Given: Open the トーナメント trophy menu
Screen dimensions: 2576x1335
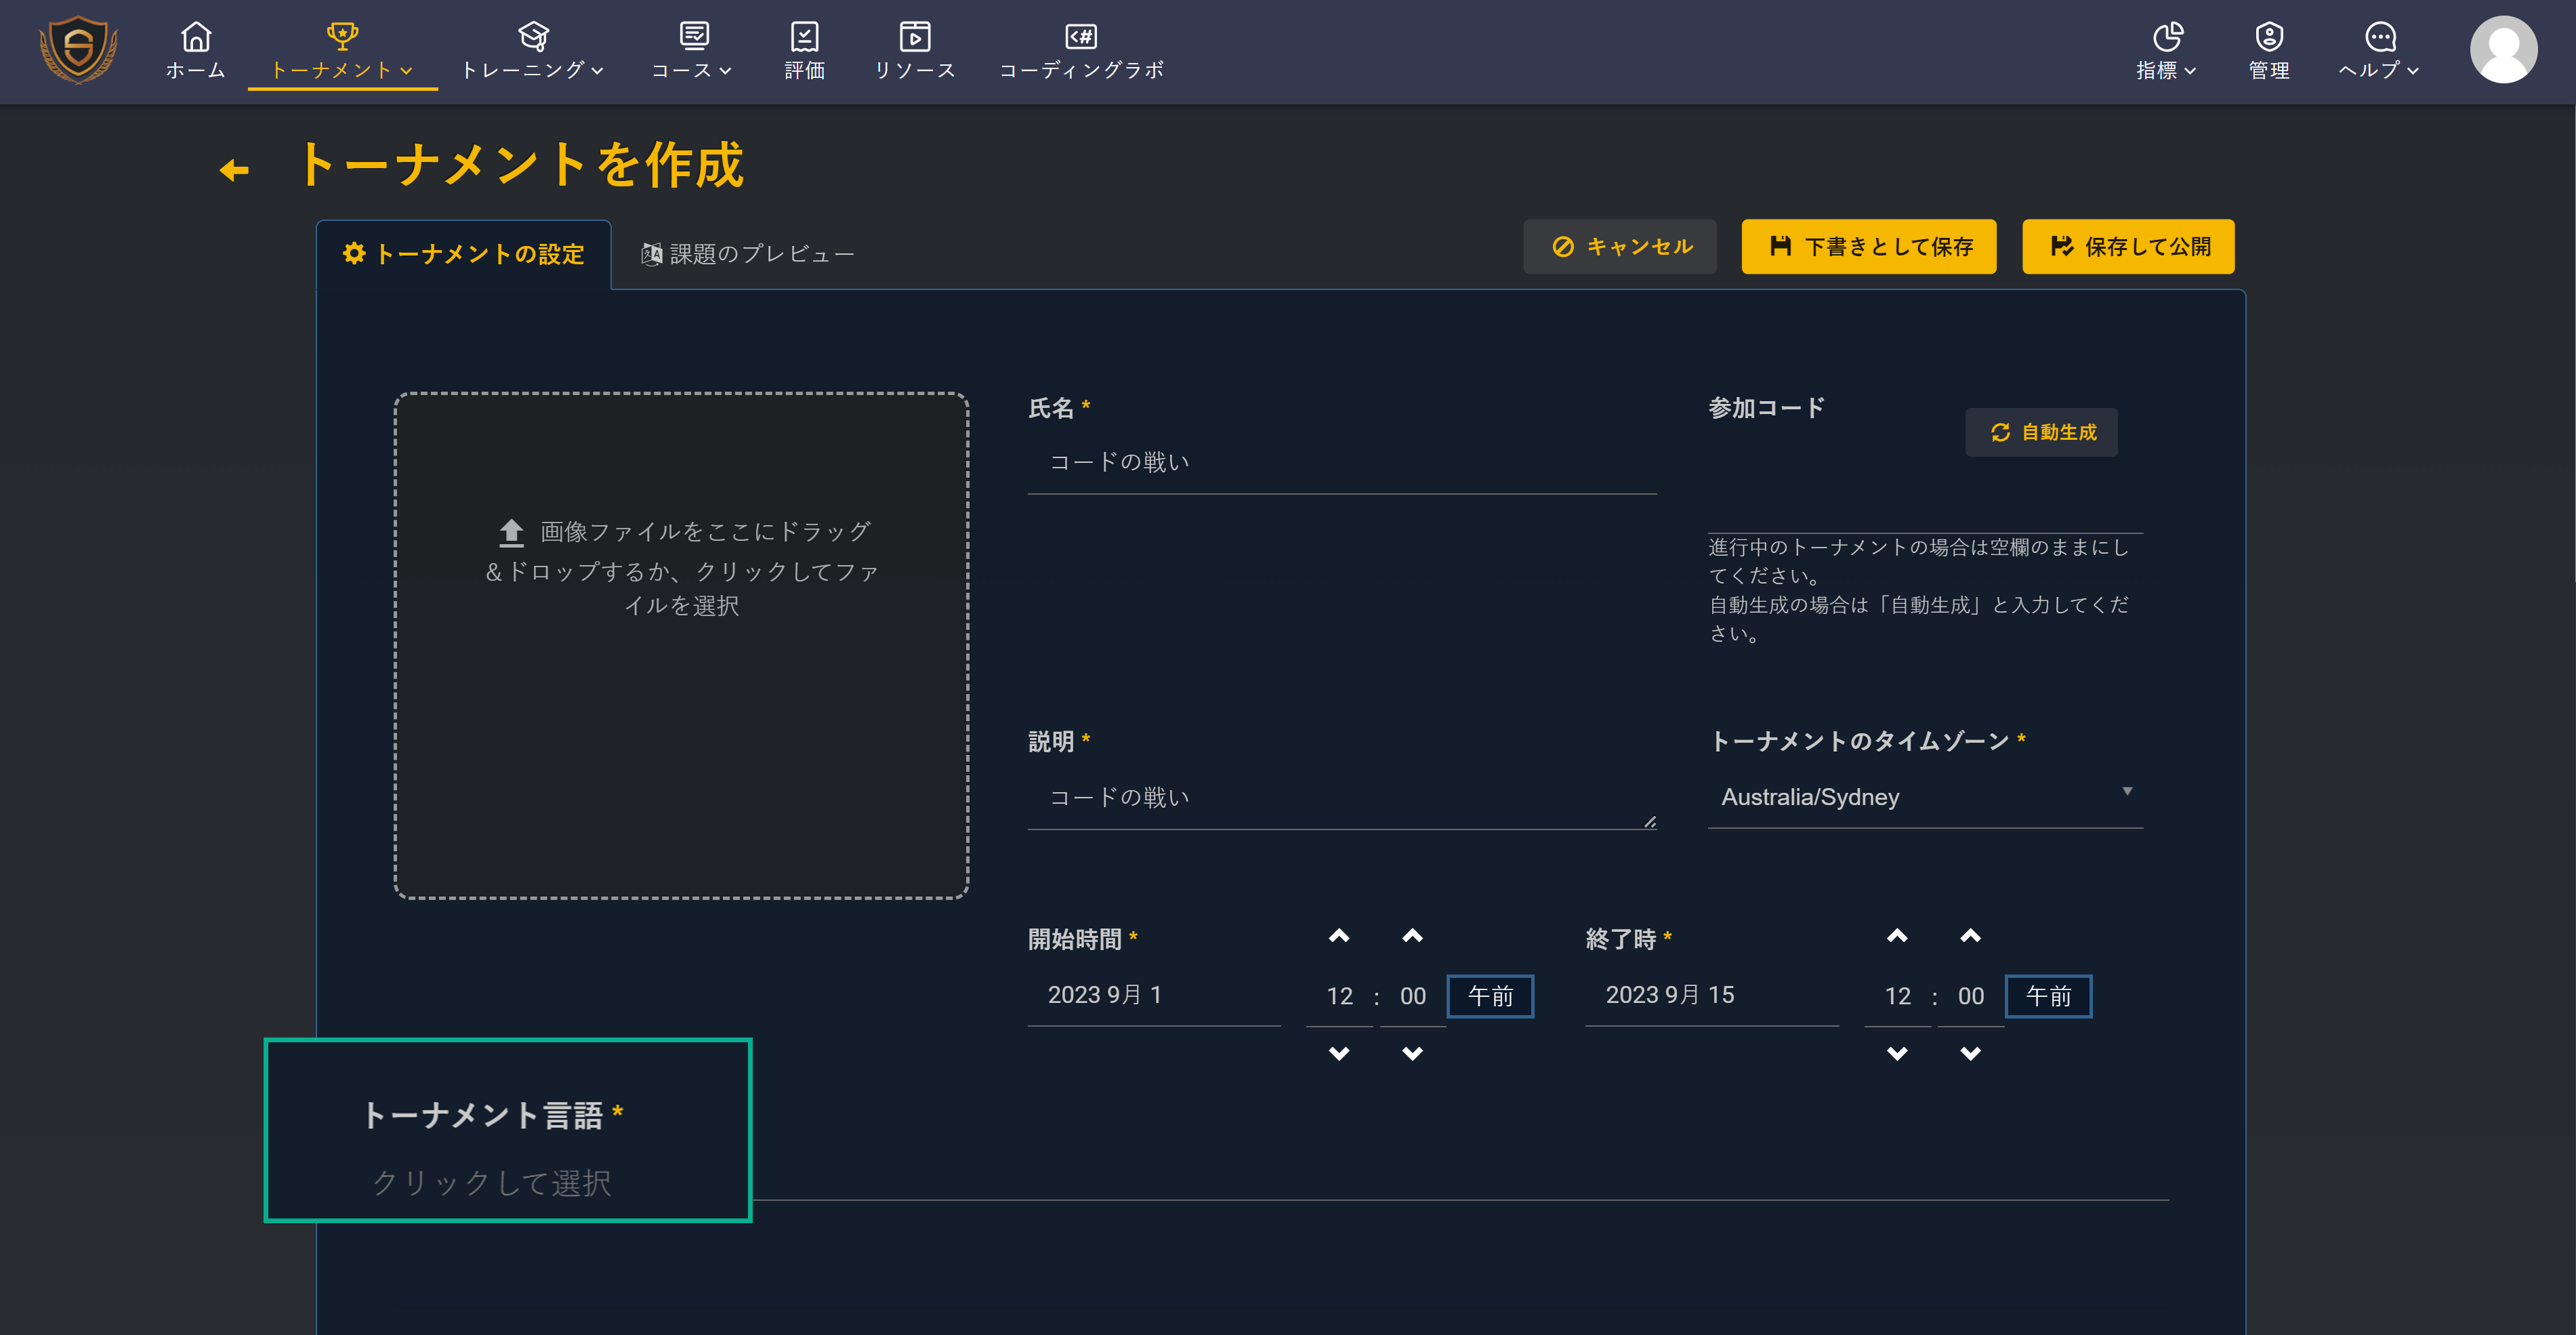Looking at the screenshot, I should (342, 50).
